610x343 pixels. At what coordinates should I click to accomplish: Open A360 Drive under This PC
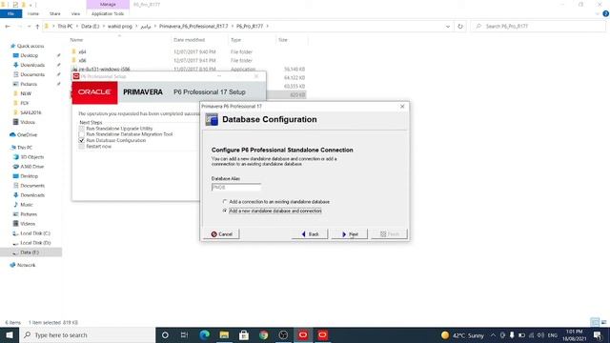tap(31, 167)
